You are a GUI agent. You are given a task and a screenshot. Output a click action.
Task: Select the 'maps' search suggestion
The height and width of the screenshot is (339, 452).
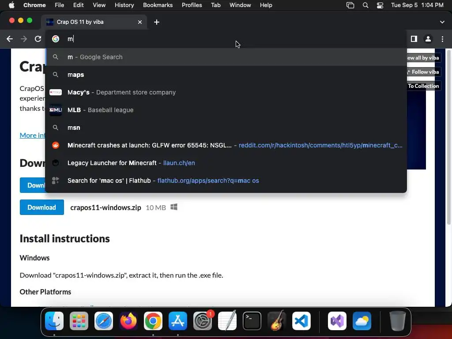(x=226, y=75)
